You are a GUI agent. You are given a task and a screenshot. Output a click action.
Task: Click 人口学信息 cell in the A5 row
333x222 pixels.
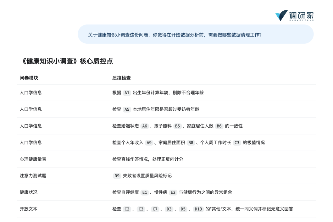pos(31,109)
